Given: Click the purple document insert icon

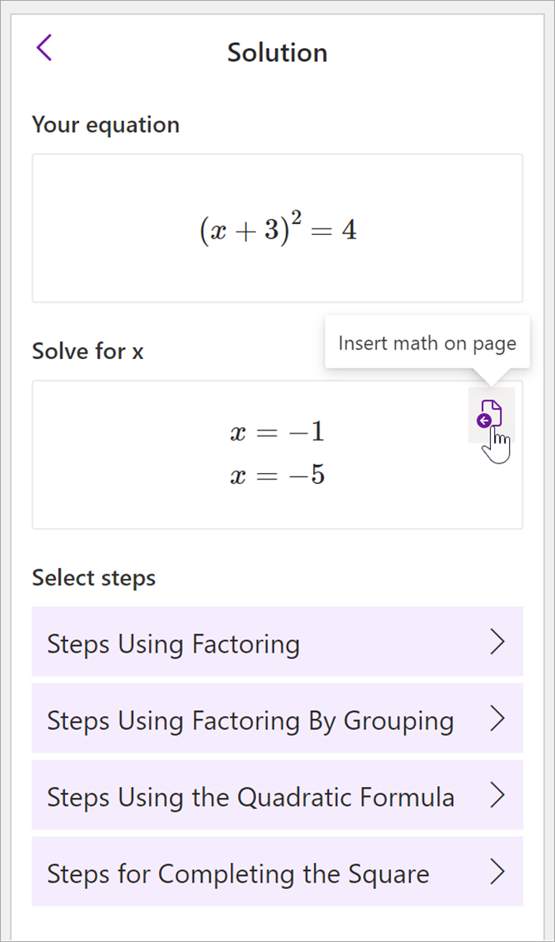Looking at the screenshot, I should pyautogui.click(x=491, y=414).
